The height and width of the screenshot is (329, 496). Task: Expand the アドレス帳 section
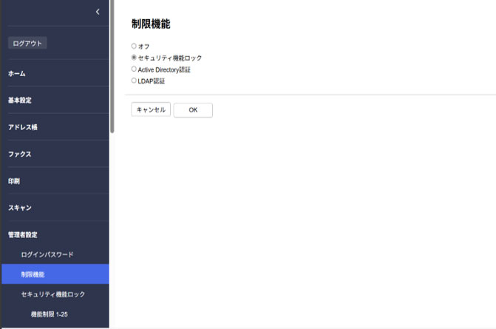coord(22,127)
